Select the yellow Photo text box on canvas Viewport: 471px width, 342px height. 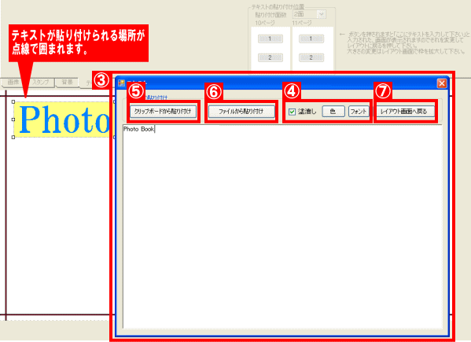(x=63, y=120)
